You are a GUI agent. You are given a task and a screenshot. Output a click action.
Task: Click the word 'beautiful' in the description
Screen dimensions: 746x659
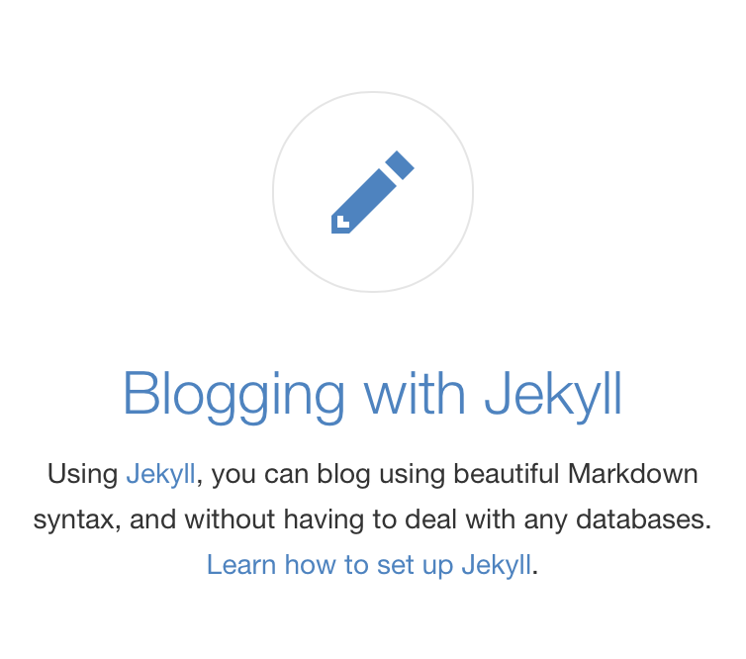507,474
